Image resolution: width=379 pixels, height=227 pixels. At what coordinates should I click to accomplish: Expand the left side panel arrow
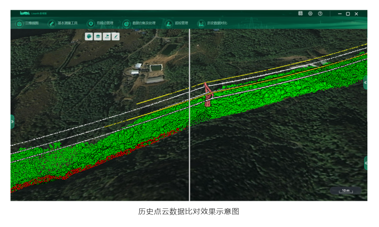pyautogui.click(x=12, y=122)
